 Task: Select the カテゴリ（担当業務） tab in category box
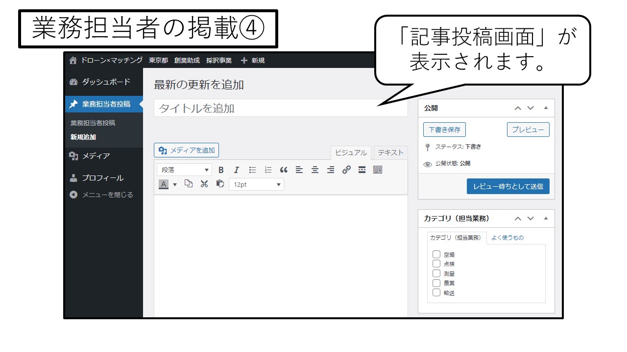pyautogui.click(x=456, y=238)
